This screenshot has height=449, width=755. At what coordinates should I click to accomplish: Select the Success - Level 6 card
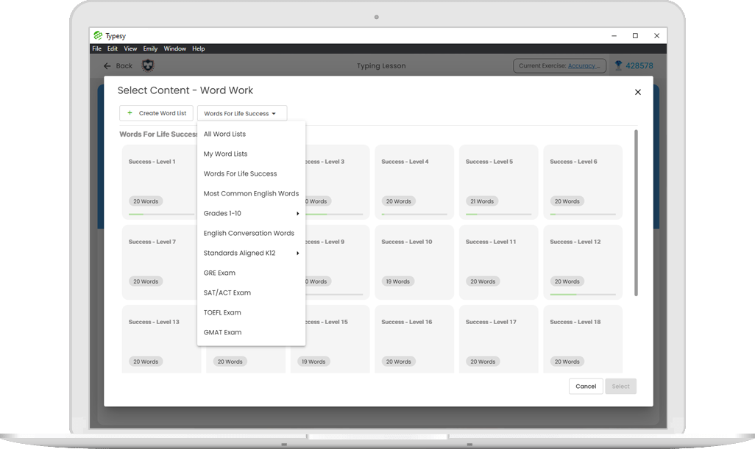pyautogui.click(x=583, y=182)
